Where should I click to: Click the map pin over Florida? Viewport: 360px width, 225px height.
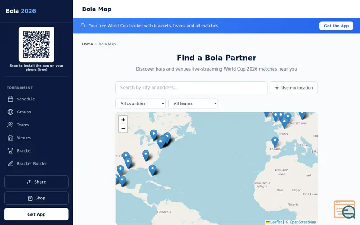pos(153,170)
